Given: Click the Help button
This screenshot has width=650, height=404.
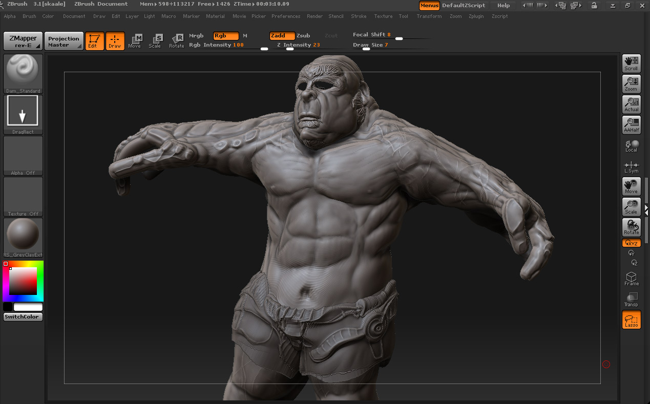Looking at the screenshot, I should click(x=504, y=5).
